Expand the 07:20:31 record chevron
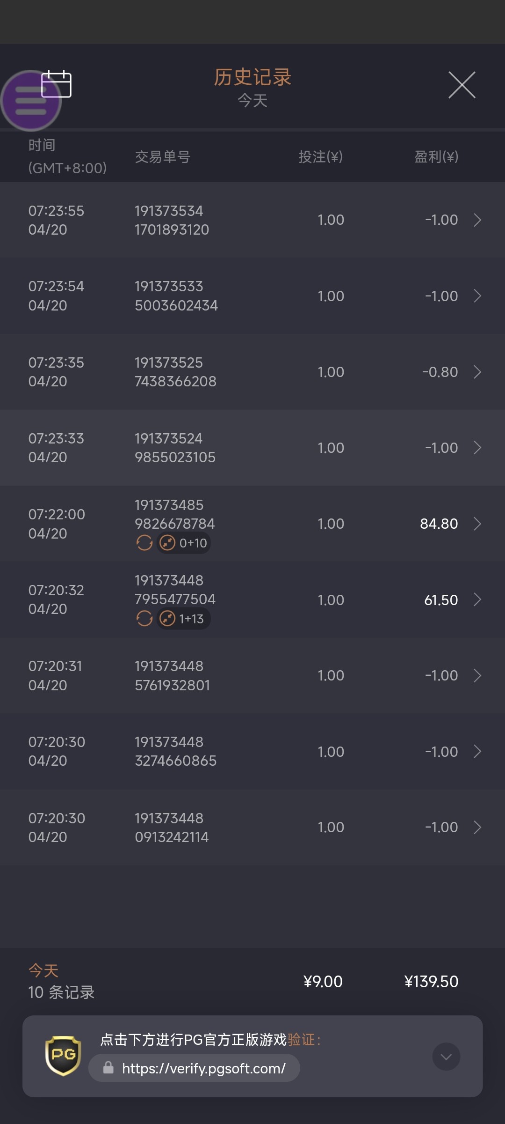 [477, 675]
